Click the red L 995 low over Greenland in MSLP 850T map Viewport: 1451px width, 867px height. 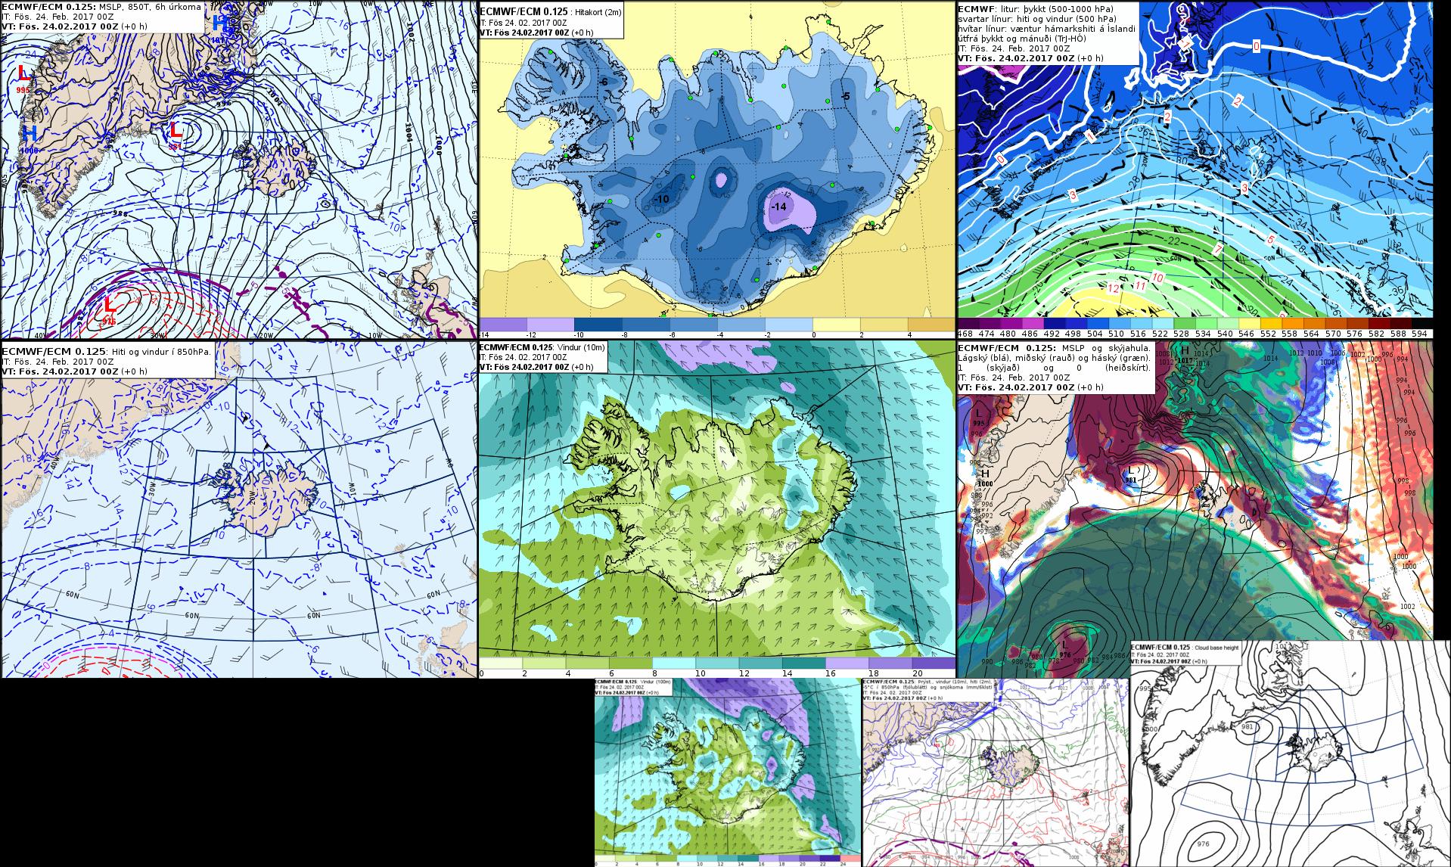pos(24,78)
